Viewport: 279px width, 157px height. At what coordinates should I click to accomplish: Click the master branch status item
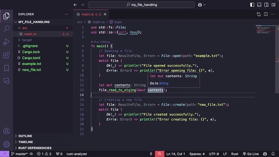(19, 154)
